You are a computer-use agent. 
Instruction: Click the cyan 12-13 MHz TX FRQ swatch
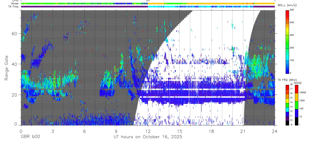[x=287, y=110]
